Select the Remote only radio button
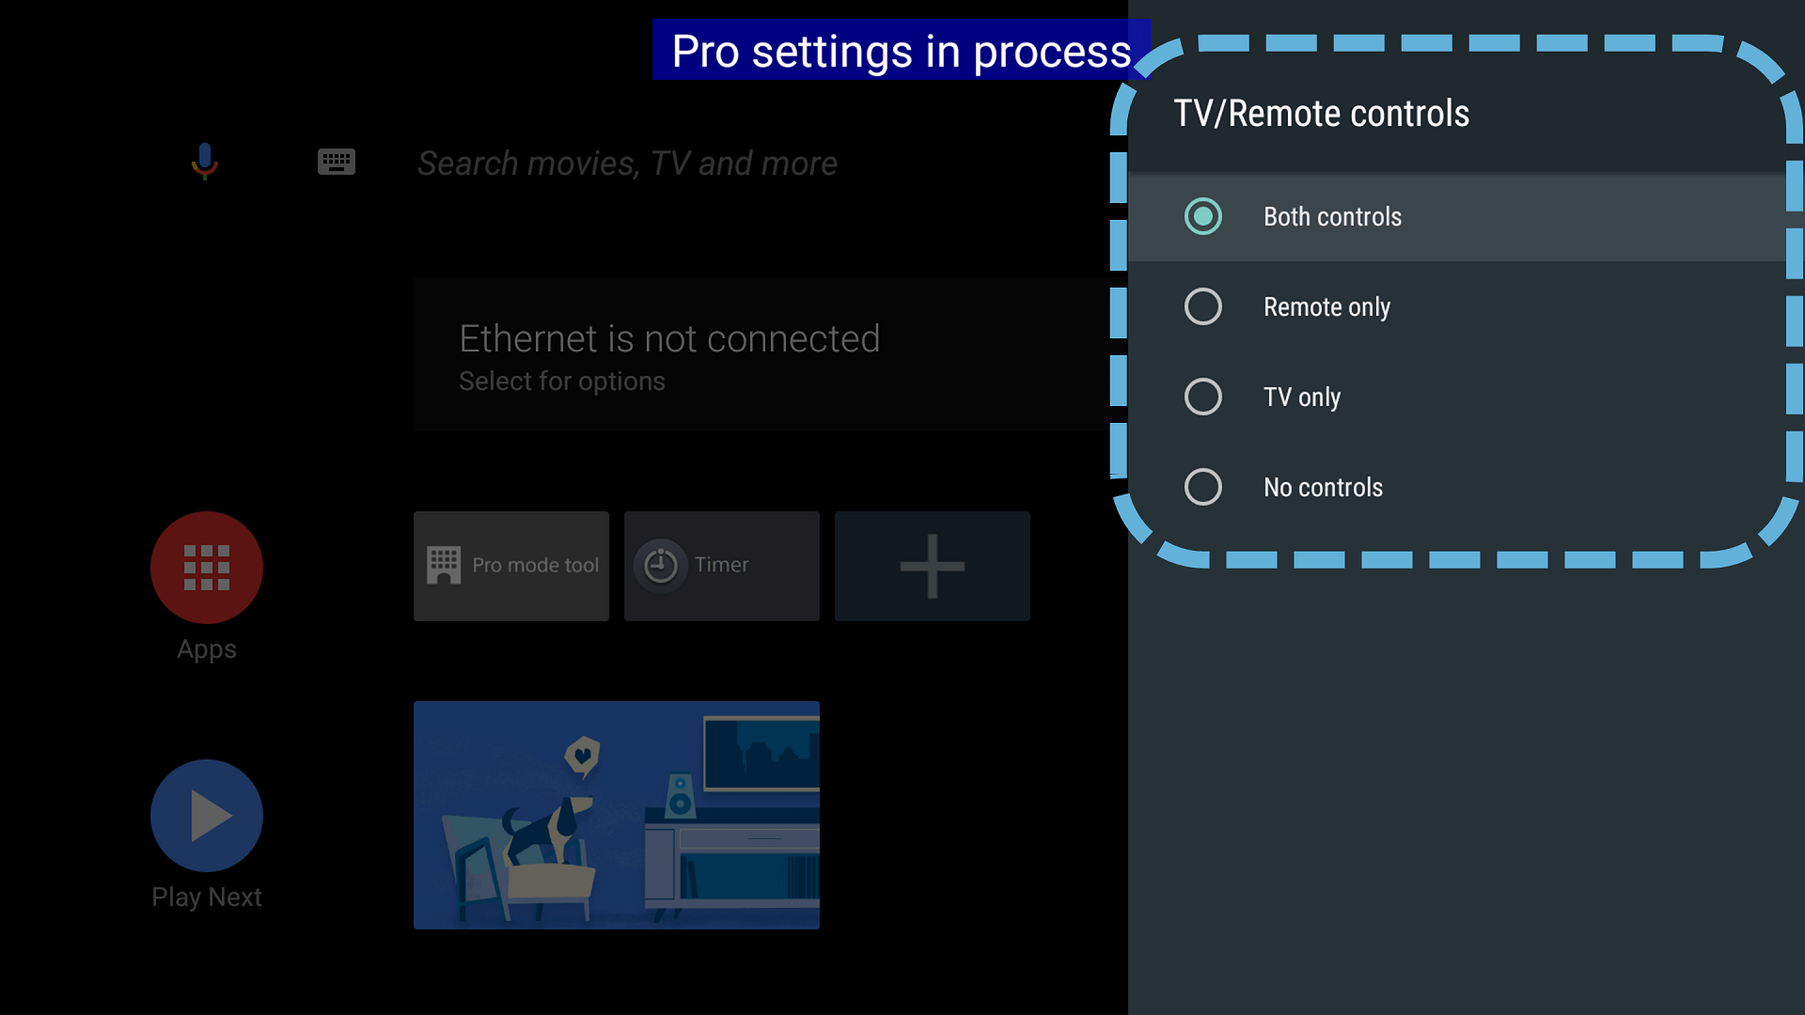The height and width of the screenshot is (1015, 1805). point(1203,306)
